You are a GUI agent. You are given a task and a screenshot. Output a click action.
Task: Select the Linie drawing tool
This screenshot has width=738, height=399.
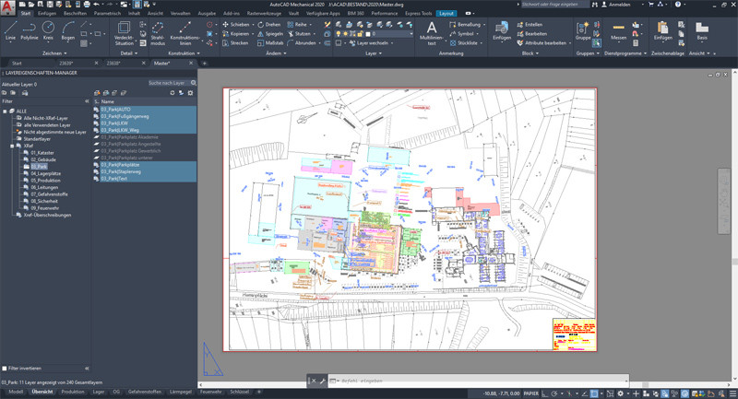pyautogui.click(x=10, y=30)
